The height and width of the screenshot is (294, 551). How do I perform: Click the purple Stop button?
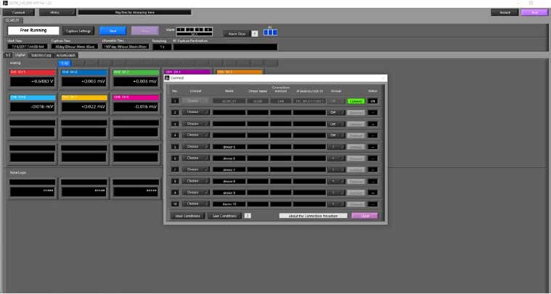pyautogui.click(x=144, y=31)
